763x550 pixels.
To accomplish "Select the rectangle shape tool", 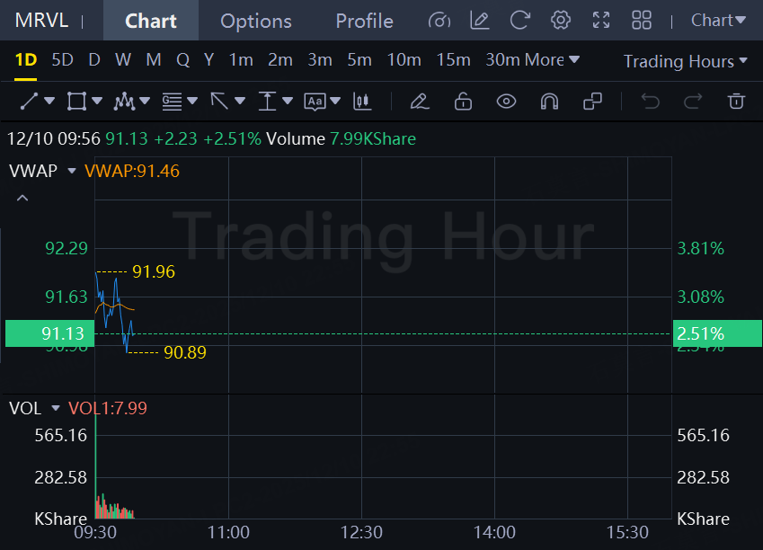I will 77,102.
